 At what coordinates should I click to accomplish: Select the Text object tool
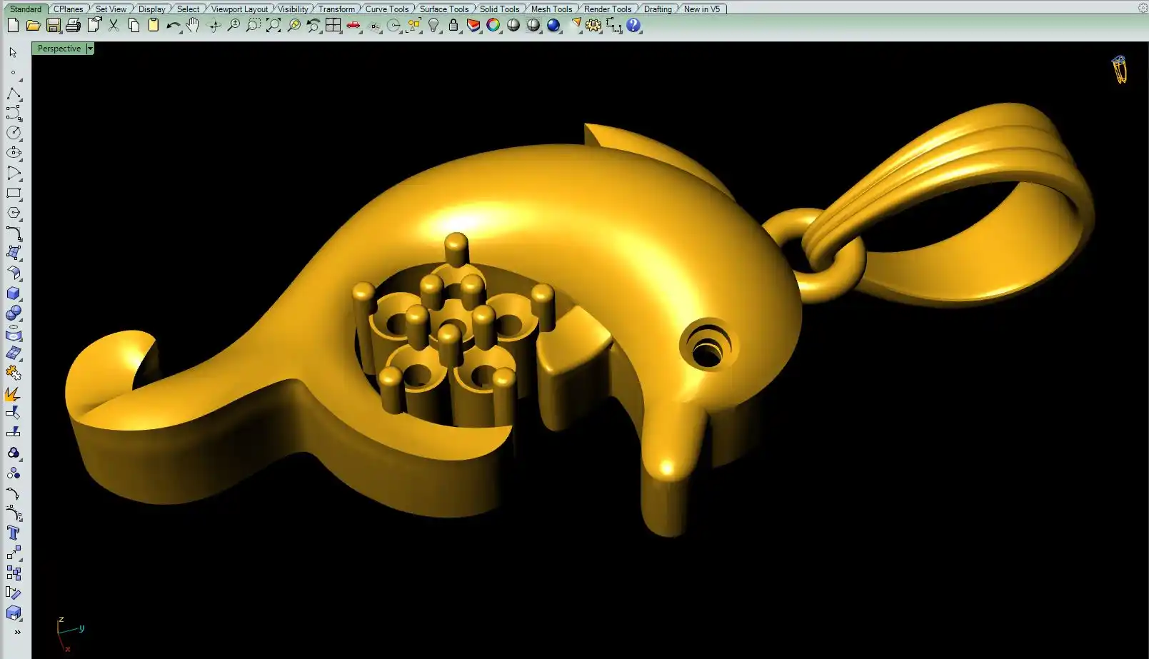click(x=13, y=533)
